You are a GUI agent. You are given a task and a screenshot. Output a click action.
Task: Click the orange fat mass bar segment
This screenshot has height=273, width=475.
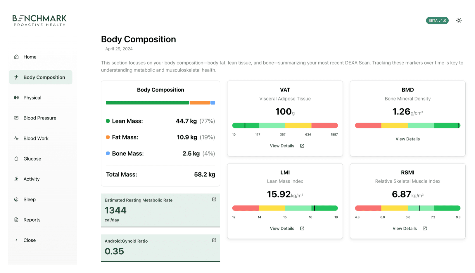pyautogui.click(x=200, y=103)
